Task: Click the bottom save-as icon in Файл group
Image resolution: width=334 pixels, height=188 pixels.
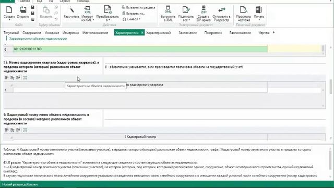Action: click(x=32, y=19)
